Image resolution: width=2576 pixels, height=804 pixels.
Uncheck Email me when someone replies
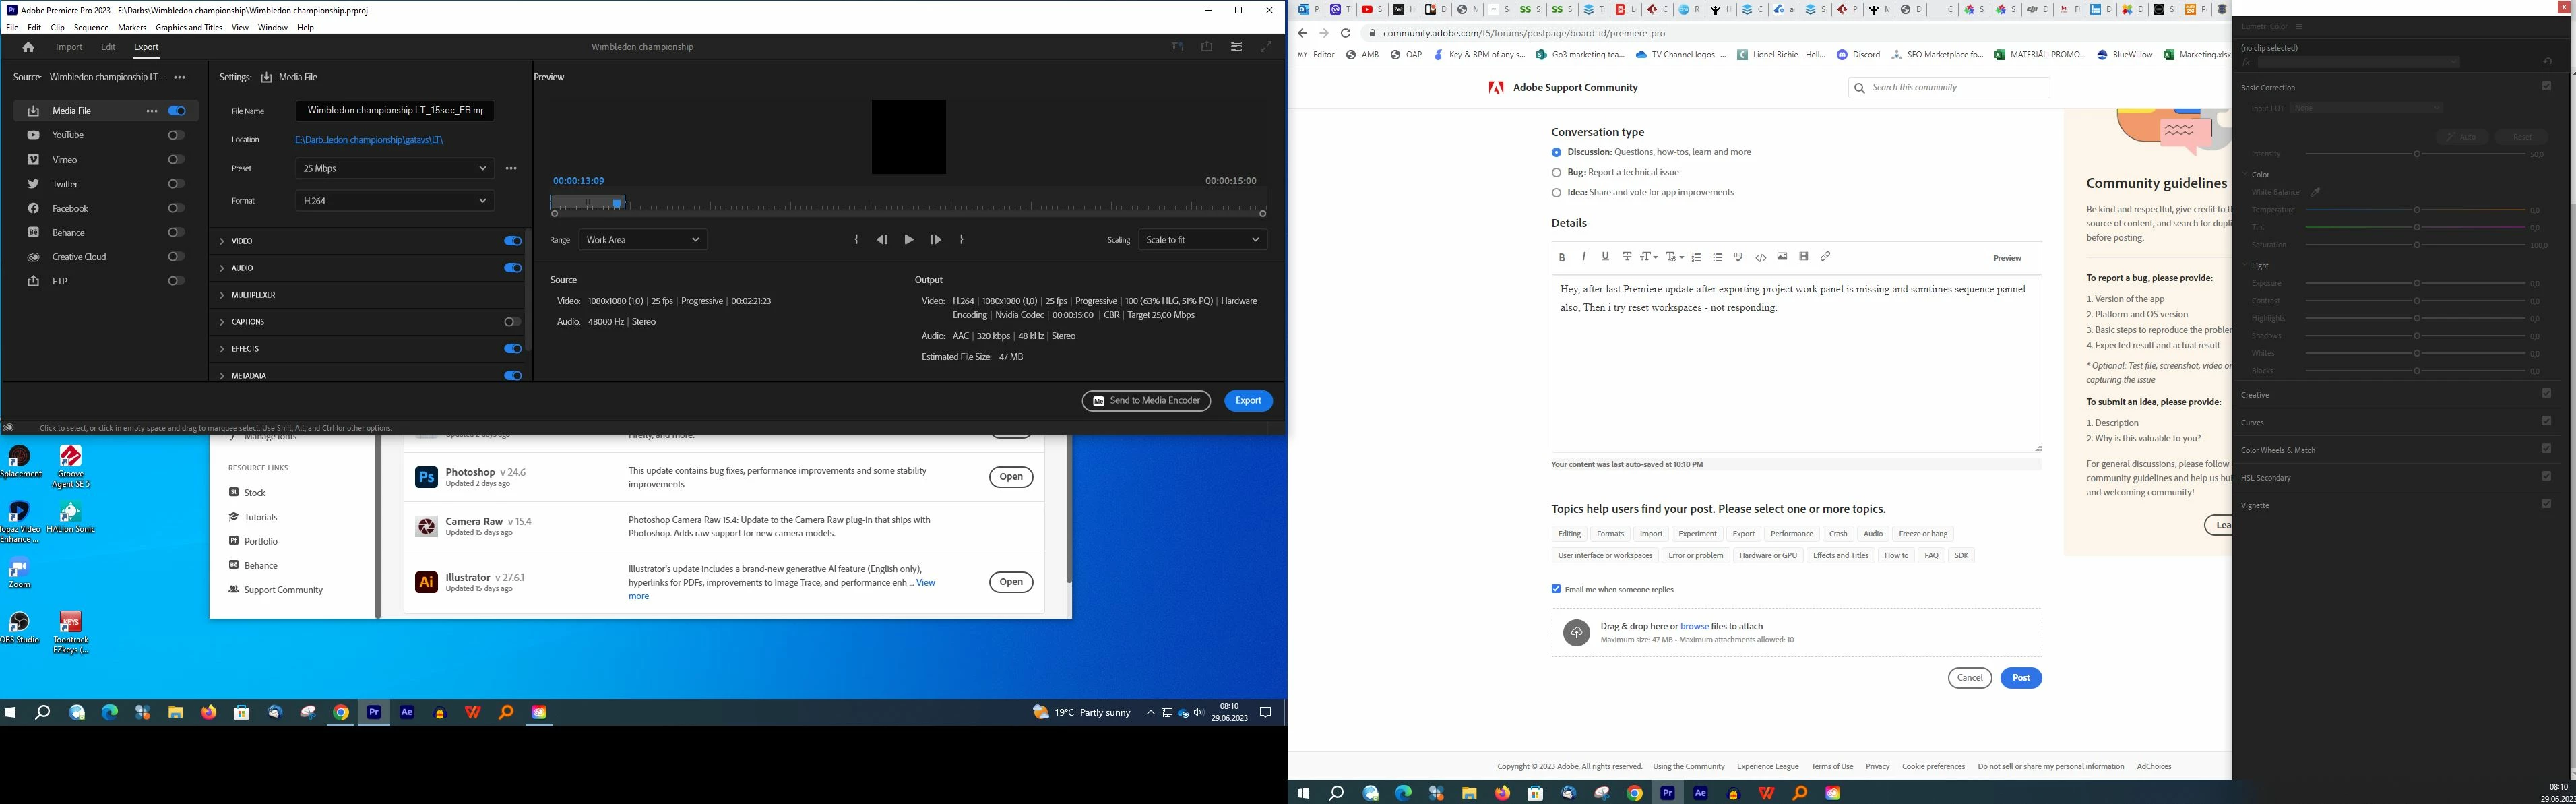pyautogui.click(x=1556, y=589)
